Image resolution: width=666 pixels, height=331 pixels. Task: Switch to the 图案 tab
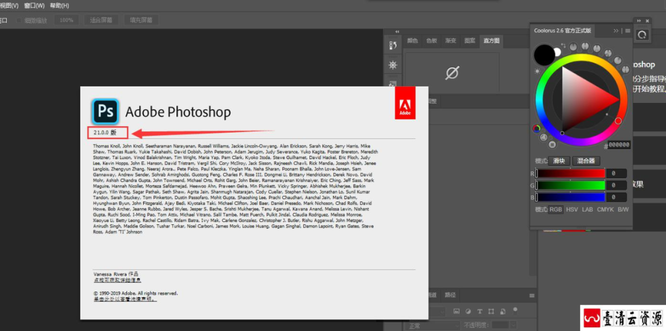470,41
